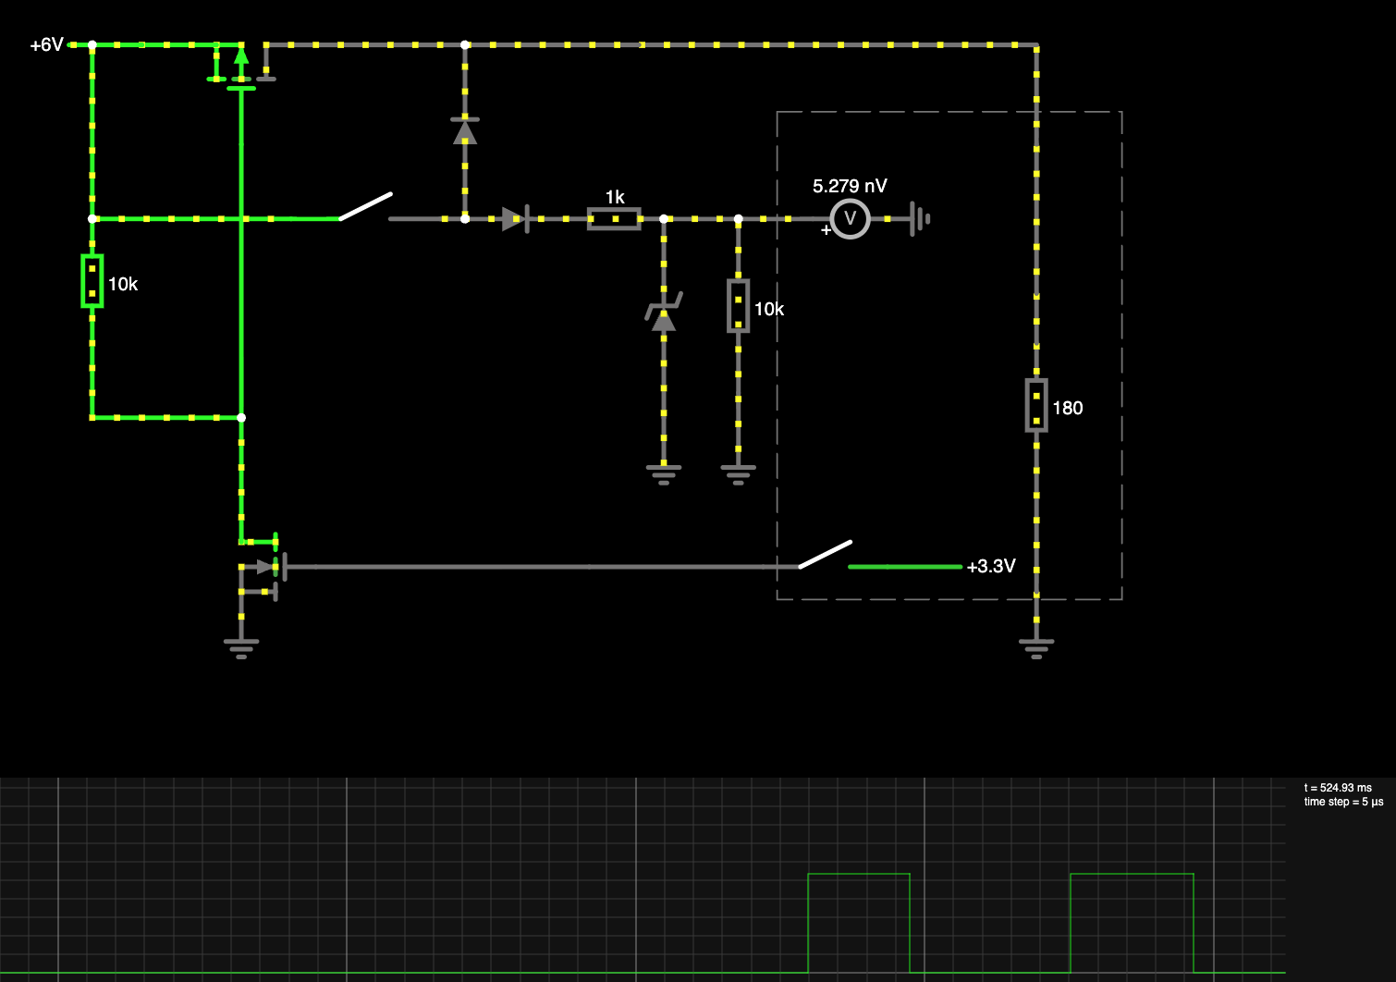Click the +3.3V voltage source label
Screen dimensions: 1396x982
point(991,567)
